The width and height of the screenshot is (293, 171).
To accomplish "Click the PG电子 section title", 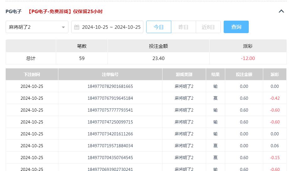I will click(13, 12).
